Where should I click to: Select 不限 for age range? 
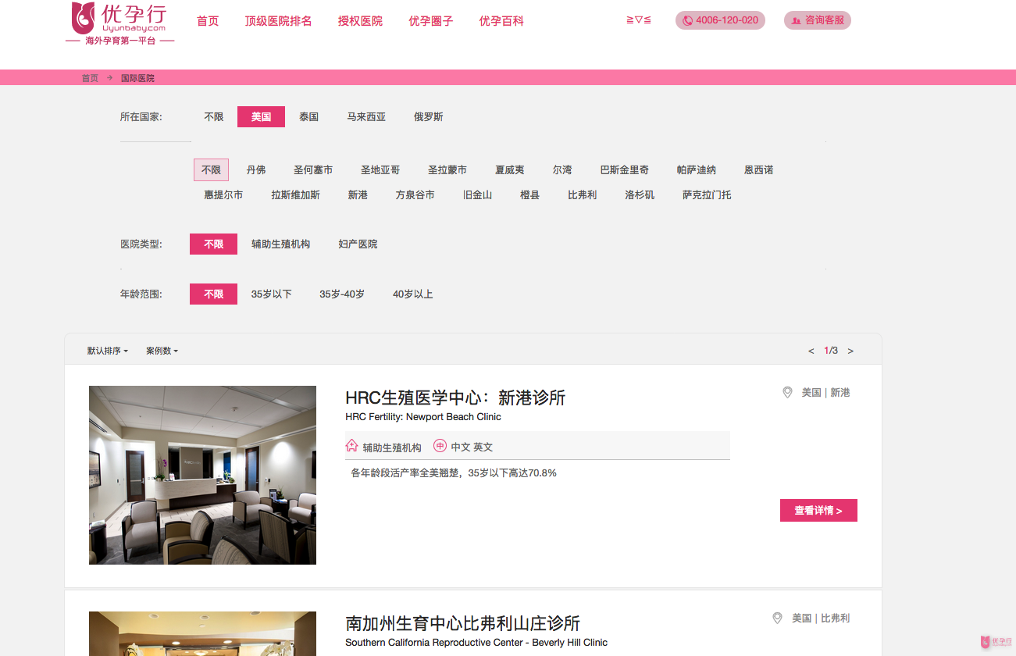click(x=213, y=294)
